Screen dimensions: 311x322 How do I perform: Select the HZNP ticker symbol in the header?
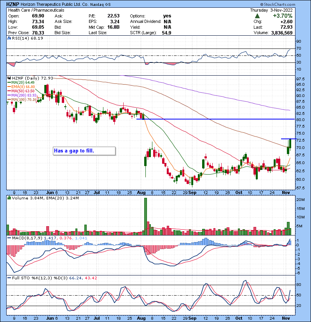point(13,4)
